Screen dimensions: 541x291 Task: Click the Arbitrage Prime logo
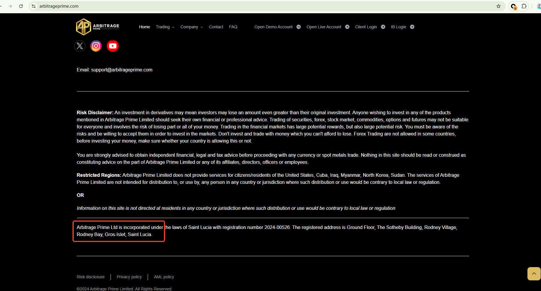(97, 27)
